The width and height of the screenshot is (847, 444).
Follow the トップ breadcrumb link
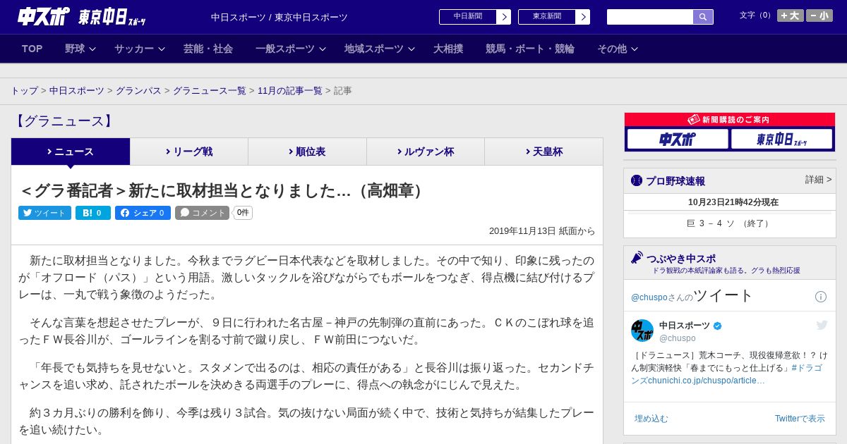click(x=25, y=91)
